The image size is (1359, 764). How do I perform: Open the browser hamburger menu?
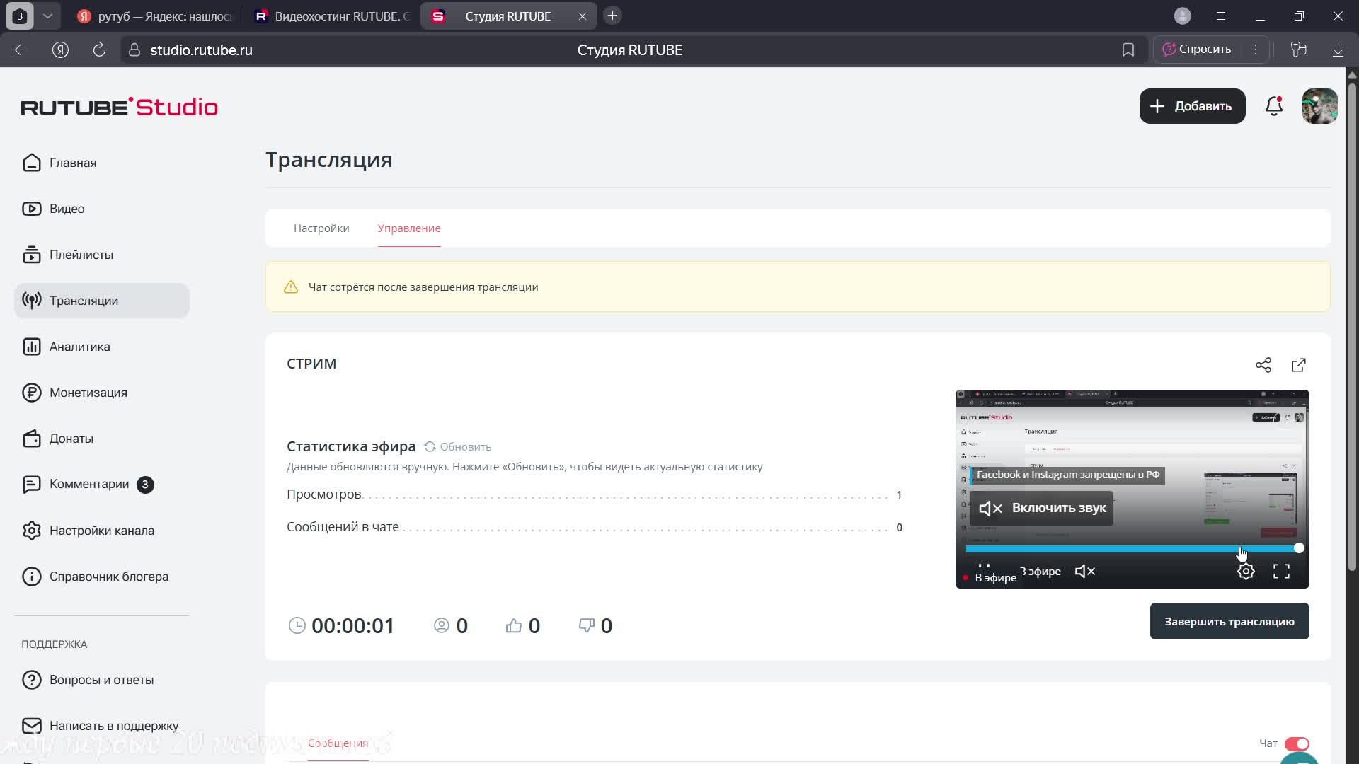tap(1221, 16)
